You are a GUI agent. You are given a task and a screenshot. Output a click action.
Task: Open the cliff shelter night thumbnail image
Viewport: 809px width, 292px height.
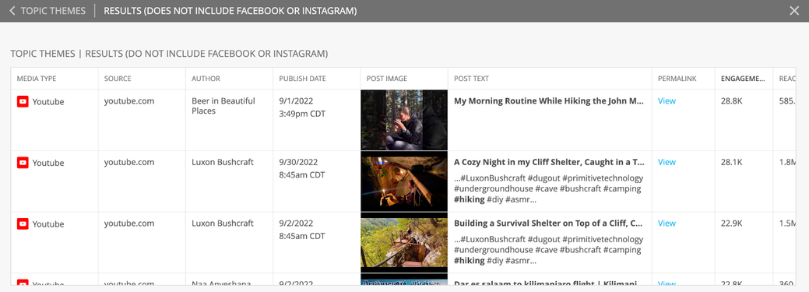pyautogui.click(x=404, y=181)
